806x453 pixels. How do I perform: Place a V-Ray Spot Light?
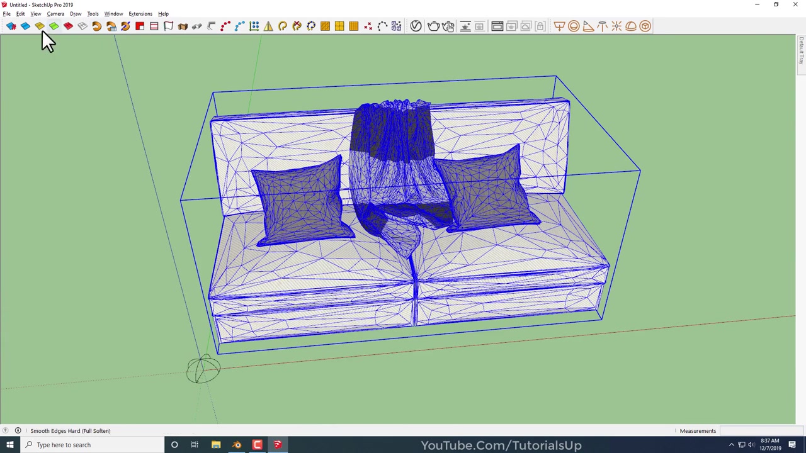tap(588, 26)
